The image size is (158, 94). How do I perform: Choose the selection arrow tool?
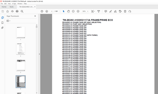tap(64, 11)
